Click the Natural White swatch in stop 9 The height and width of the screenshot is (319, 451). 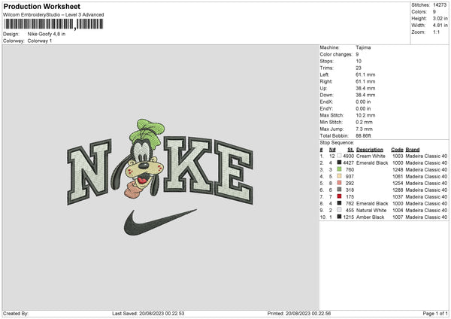(x=340, y=210)
